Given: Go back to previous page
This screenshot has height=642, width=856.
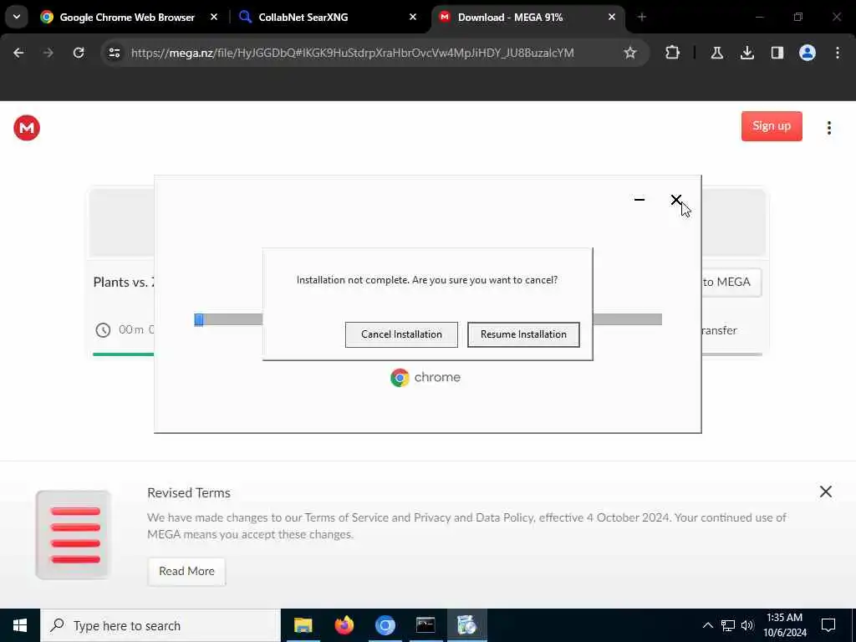Looking at the screenshot, I should point(18,53).
